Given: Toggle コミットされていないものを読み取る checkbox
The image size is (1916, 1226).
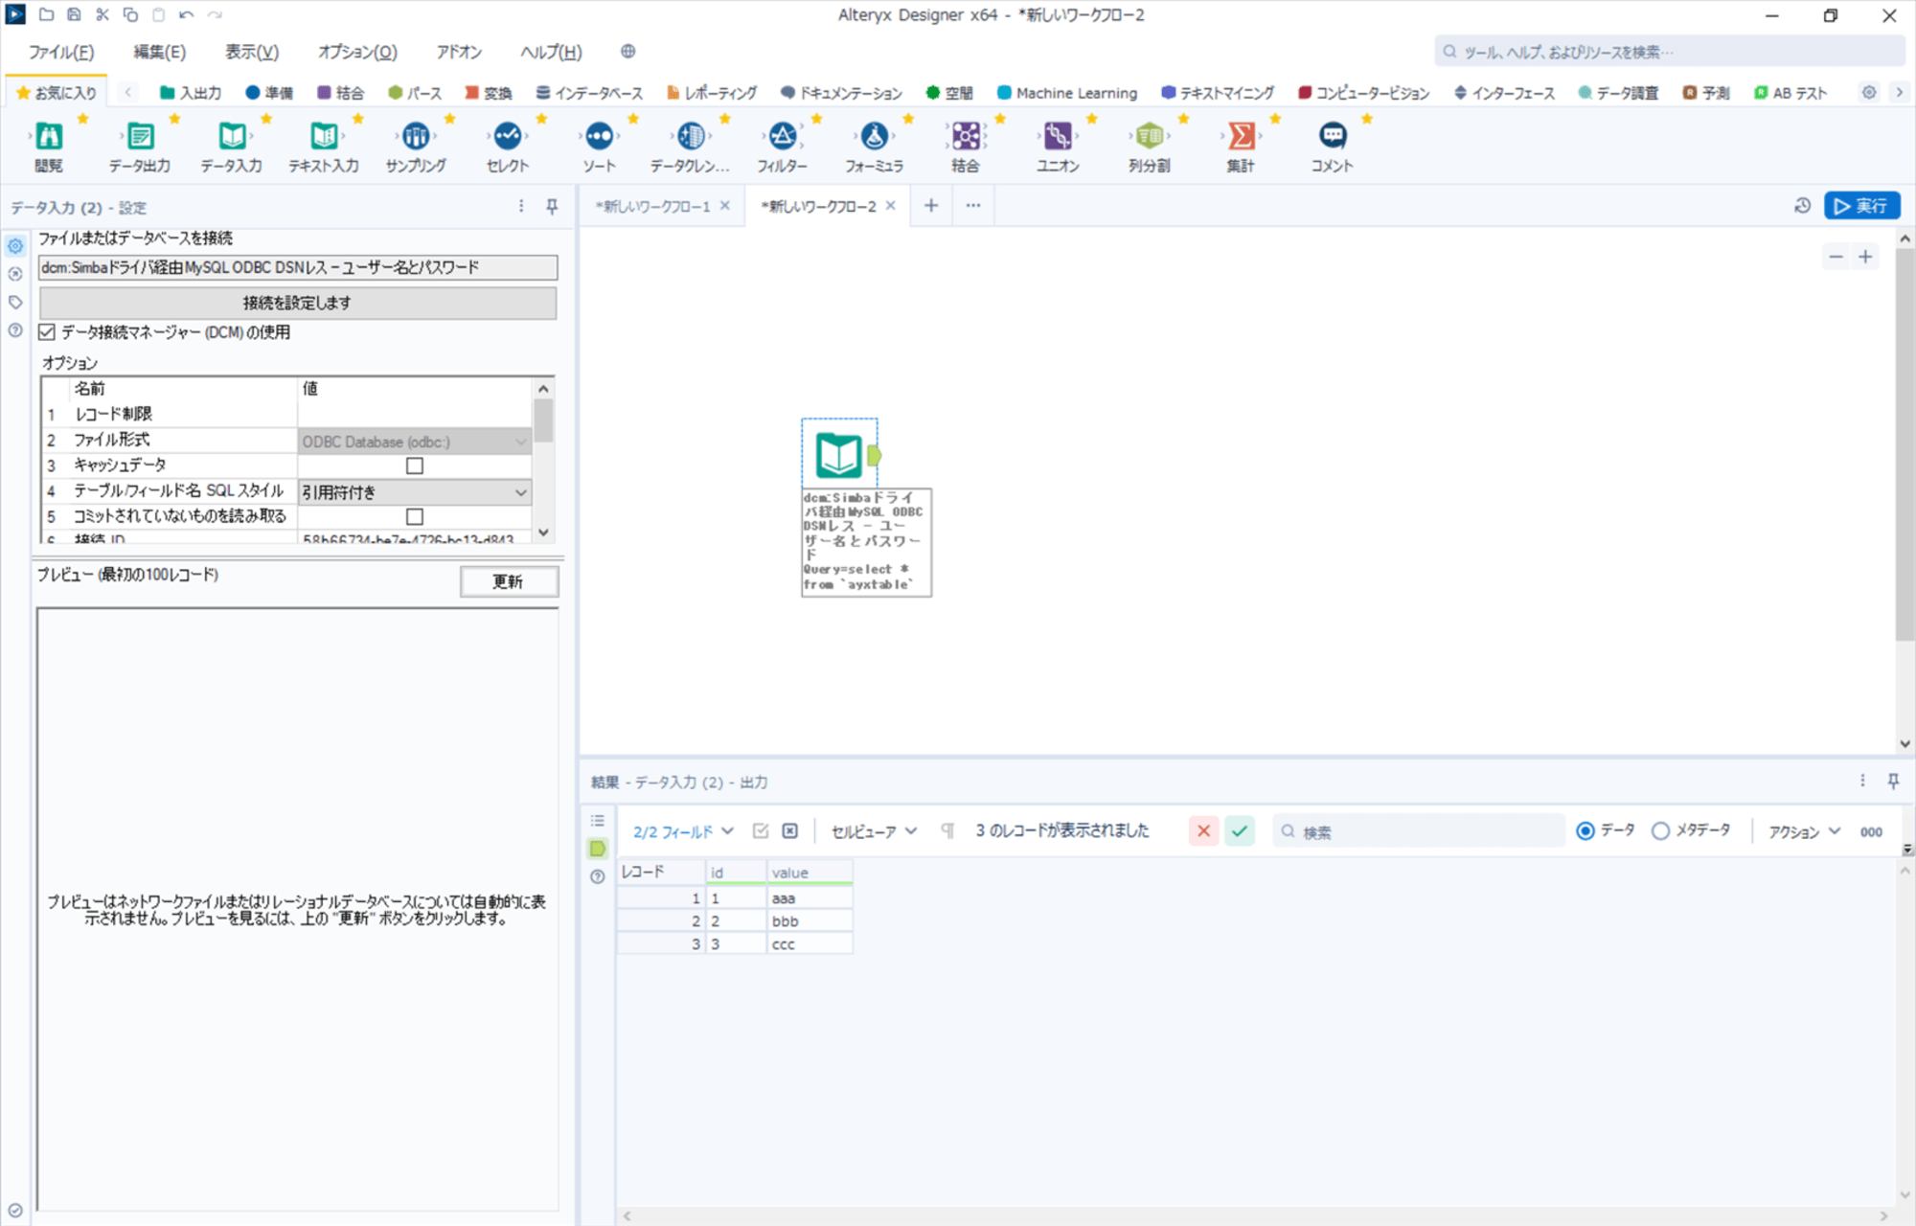Looking at the screenshot, I should [x=415, y=516].
